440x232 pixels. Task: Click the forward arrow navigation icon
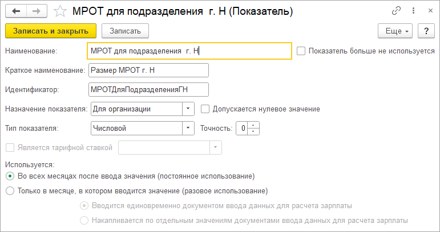pos(37,11)
